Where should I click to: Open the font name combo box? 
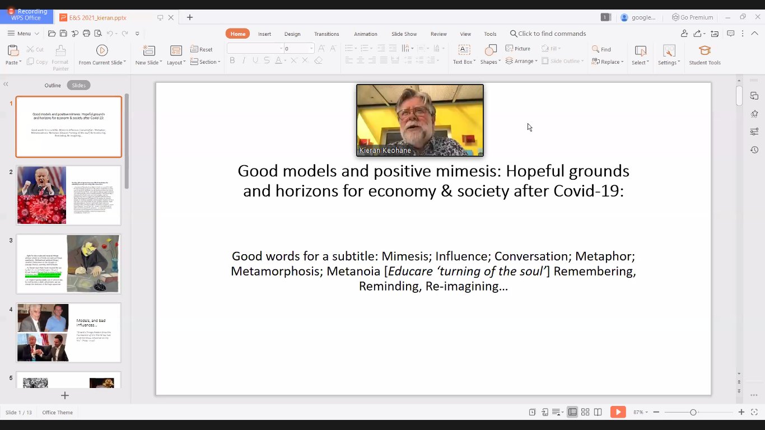[255, 49]
